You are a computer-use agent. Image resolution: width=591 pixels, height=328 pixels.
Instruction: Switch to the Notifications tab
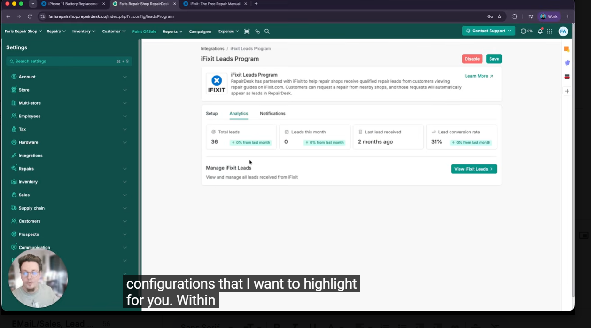click(x=272, y=114)
